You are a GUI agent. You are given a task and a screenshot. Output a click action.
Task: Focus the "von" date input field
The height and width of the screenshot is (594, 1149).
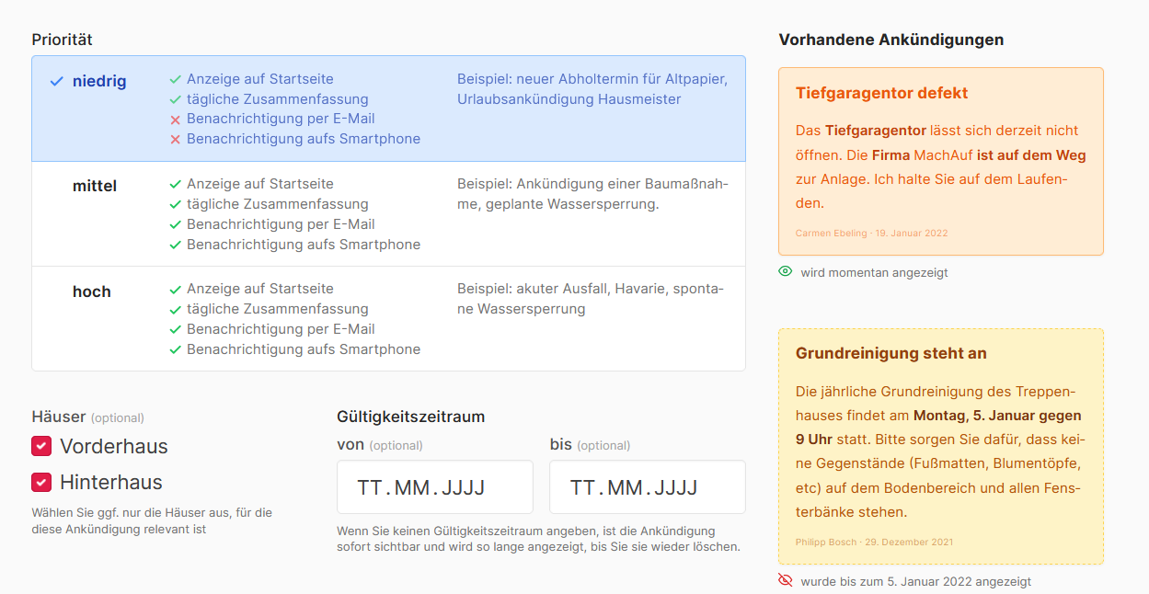coord(434,487)
